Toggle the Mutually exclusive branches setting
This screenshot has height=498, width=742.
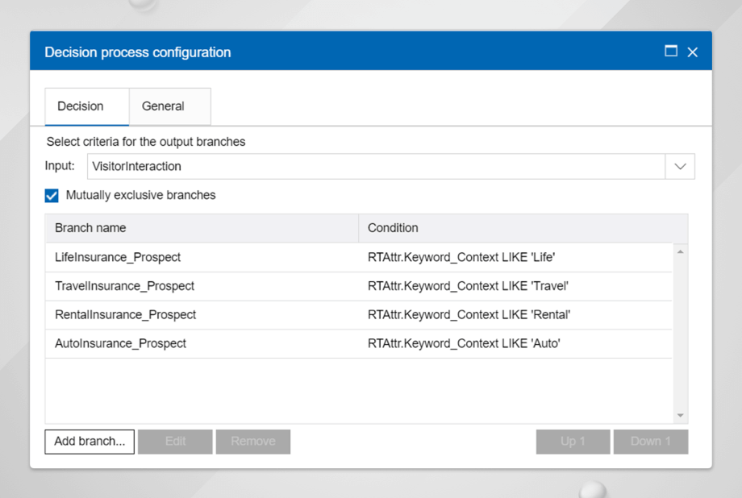click(52, 195)
